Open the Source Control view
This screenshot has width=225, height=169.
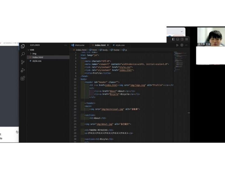[x=23, y=62]
